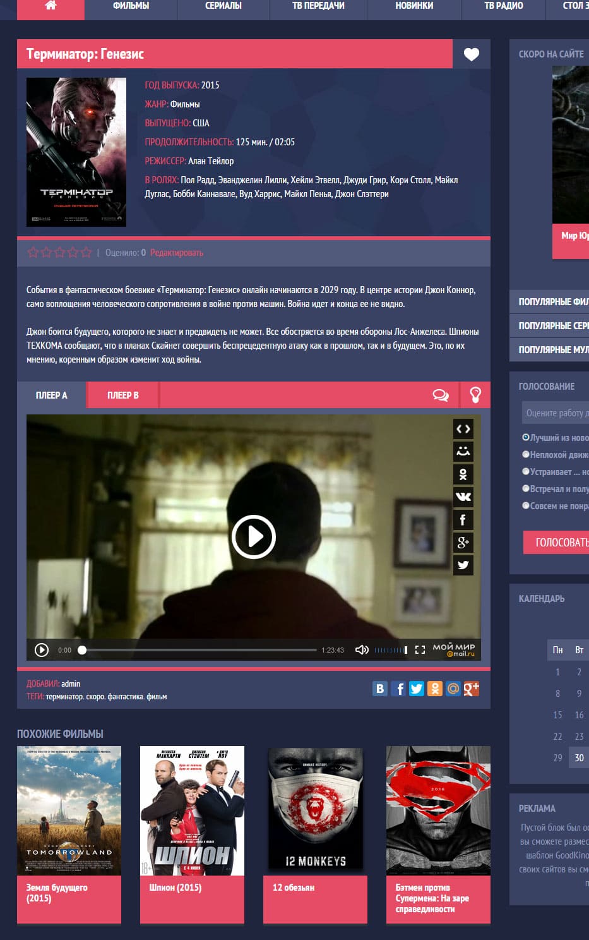Share video to Google+ from player sidebar
Image resolution: width=589 pixels, height=940 pixels.
(x=463, y=543)
